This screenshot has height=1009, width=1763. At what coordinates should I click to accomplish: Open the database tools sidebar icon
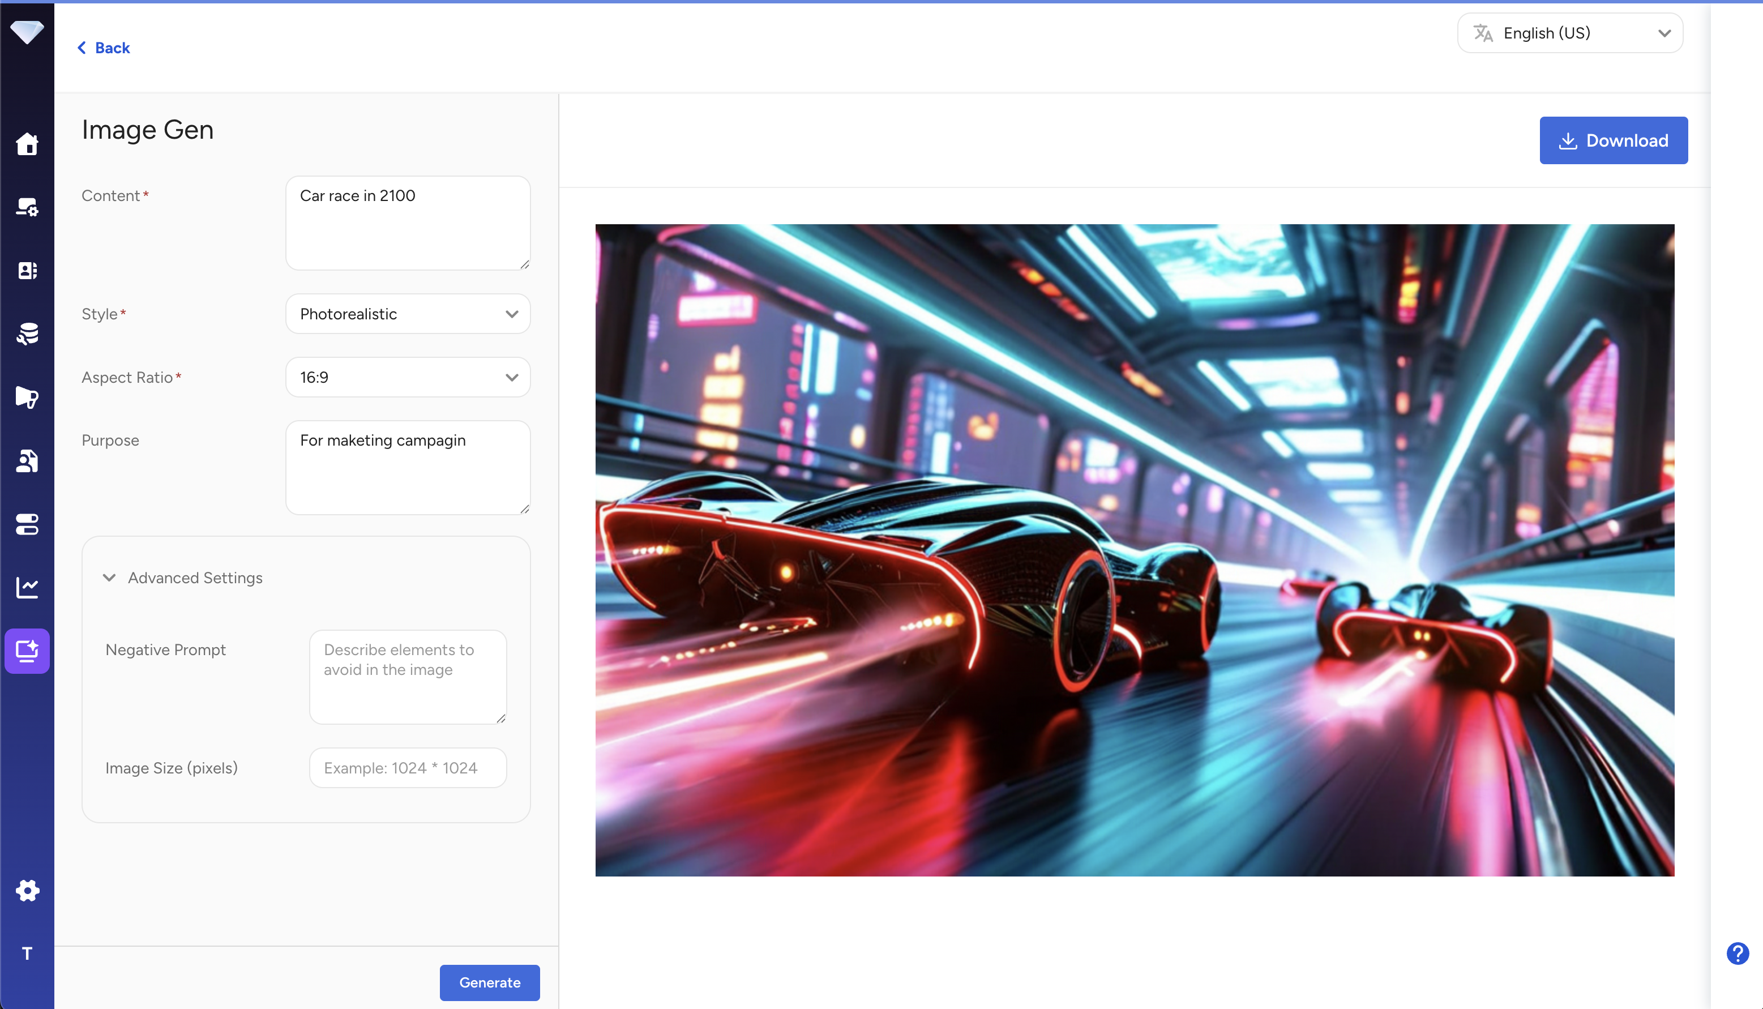(x=27, y=334)
